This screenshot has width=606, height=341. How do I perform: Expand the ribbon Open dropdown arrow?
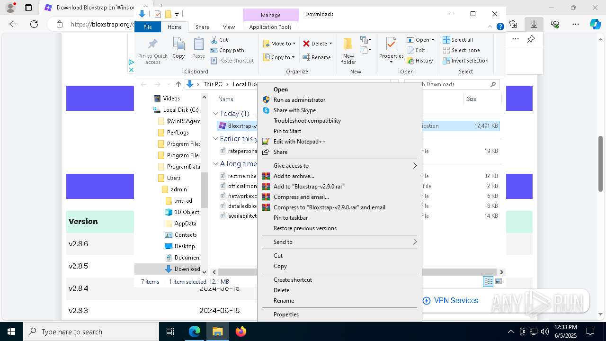(x=433, y=40)
